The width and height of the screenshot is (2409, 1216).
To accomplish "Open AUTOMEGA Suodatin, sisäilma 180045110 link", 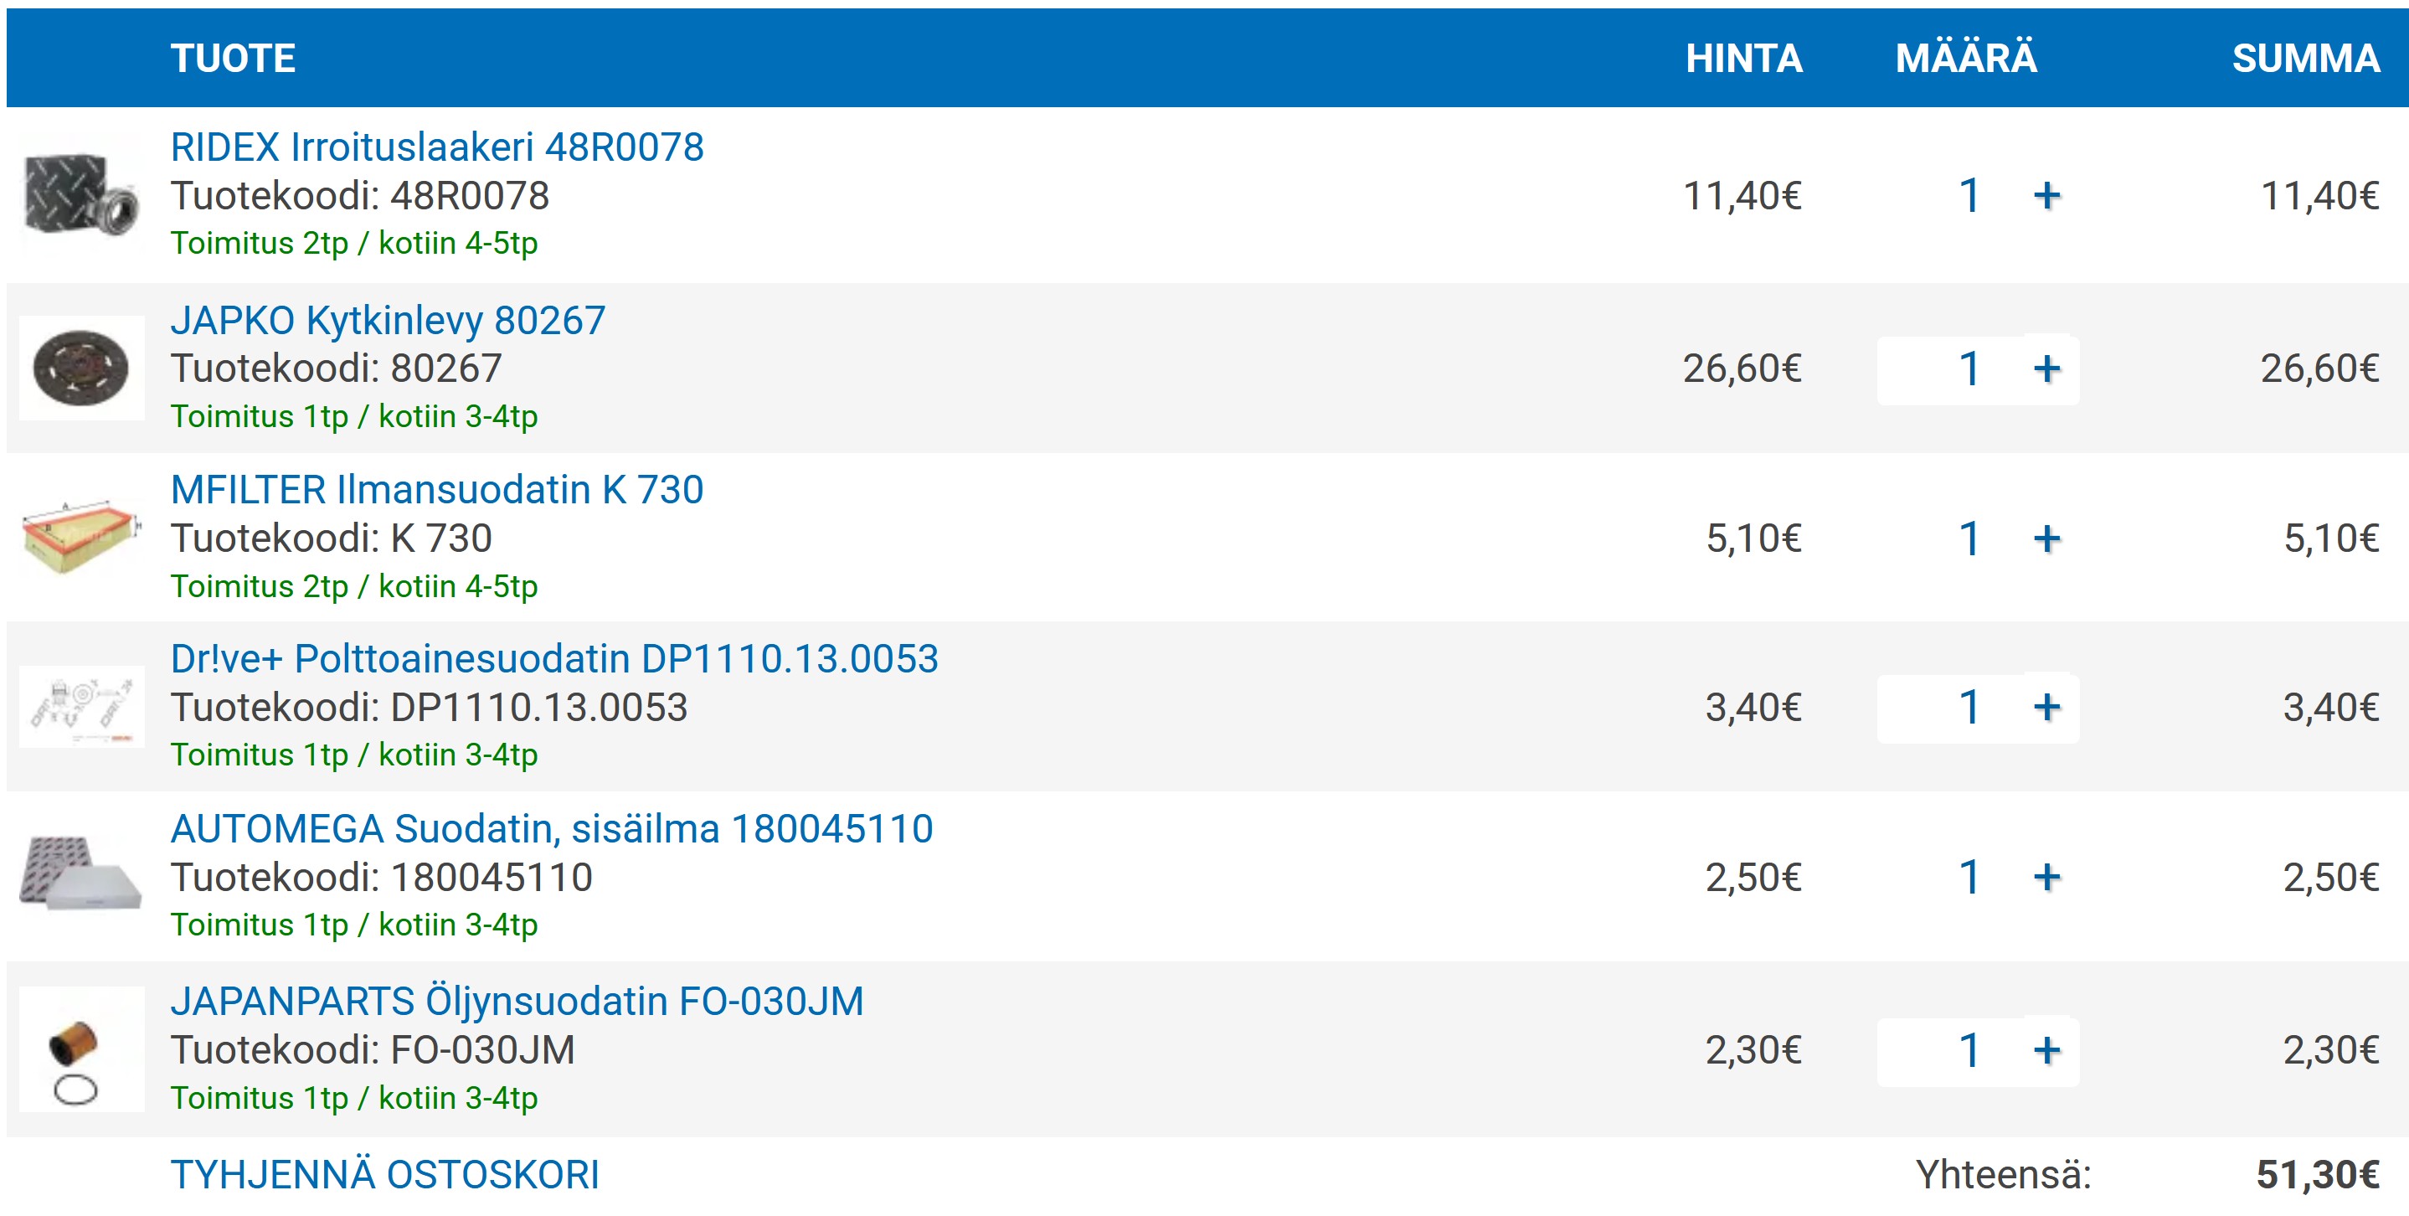I will coord(552,830).
